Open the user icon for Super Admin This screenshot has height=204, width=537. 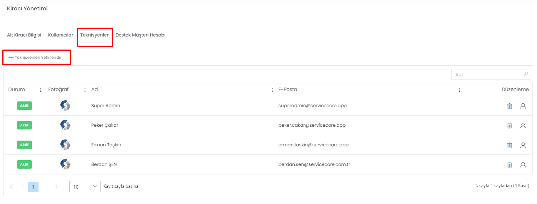(x=523, y=106)
